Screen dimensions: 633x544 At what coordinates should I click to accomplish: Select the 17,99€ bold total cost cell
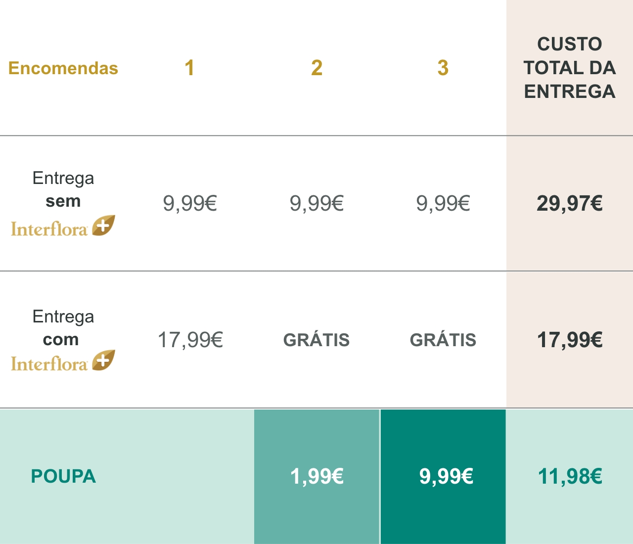(x=570, y=340)
